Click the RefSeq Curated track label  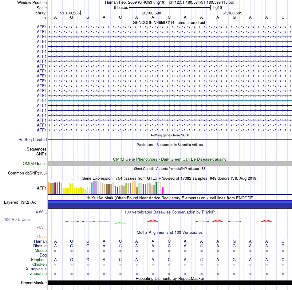point(32,139)
